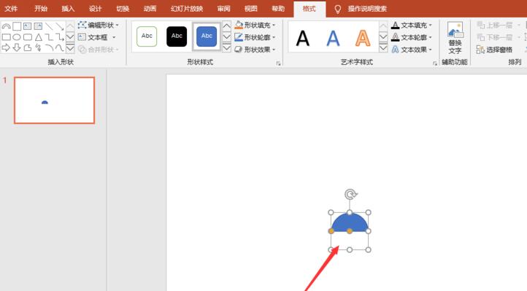Switch to the 视图 tab
The width and height of the screenshot is (527, 291).
point(251,9)
